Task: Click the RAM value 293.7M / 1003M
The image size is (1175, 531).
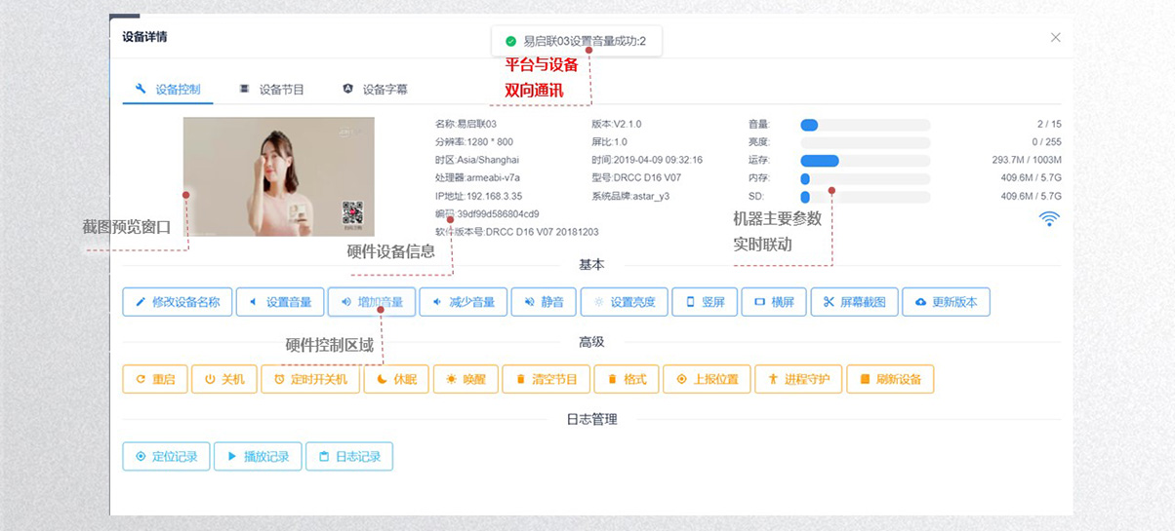Action: (1027, 160)
